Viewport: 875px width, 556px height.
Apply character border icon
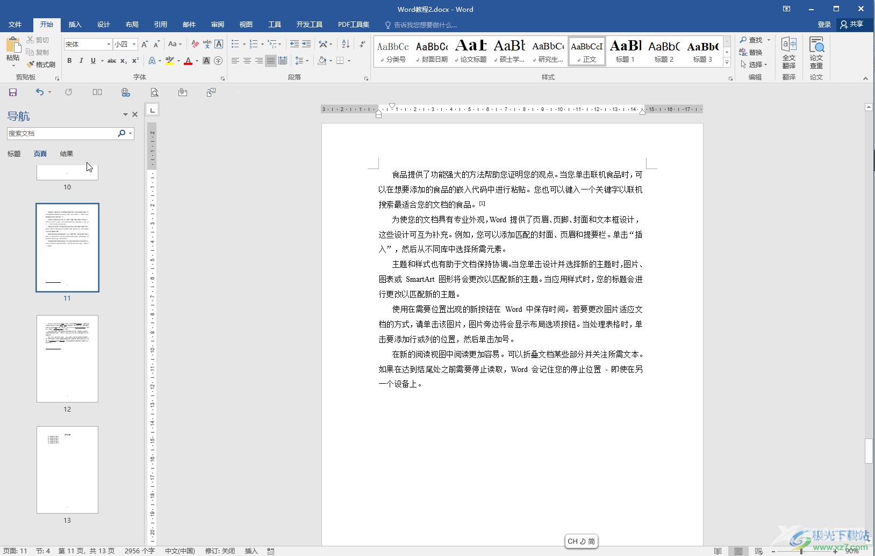[x=219, y=44]
